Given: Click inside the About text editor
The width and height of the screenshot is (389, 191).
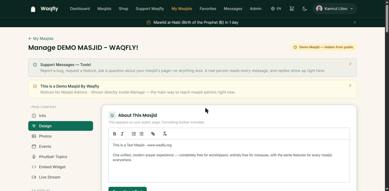Looking at the screenshot, I should (x=229, y=161).
